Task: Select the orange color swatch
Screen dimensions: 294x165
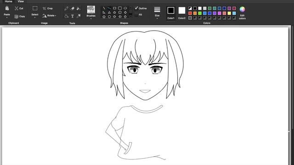Action: (x=195, y=13)
